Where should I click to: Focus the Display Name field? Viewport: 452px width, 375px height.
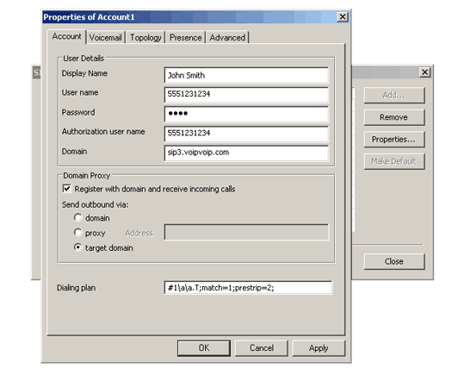click(x=246, y=75)
